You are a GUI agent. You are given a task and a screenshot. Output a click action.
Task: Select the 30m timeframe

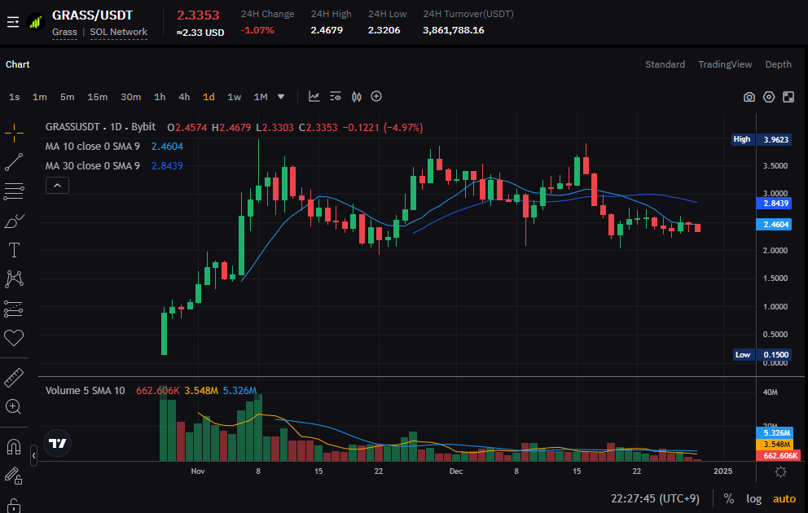coord(131,97)
